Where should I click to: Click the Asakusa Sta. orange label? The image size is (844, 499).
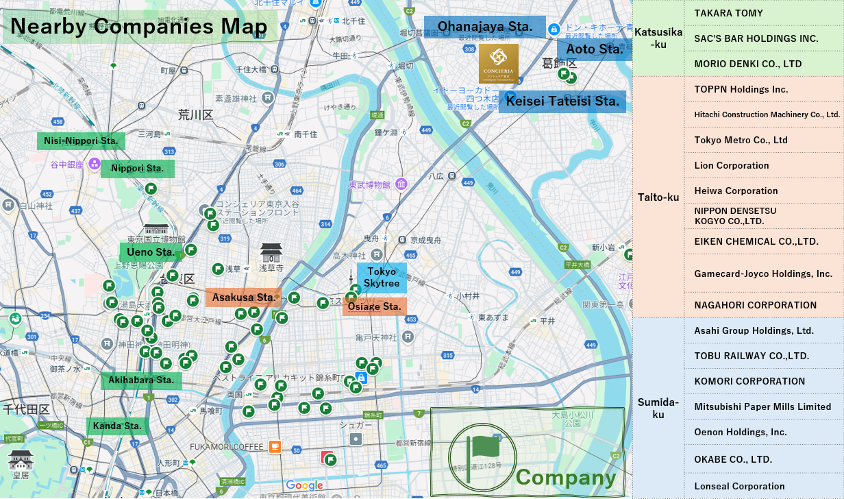(244, 297)
